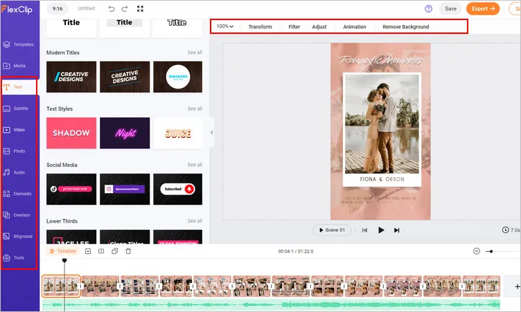The width and height of the screenshot is (521, 312).
Task: Open the BKground sidebar section
Action: point(18,237)
